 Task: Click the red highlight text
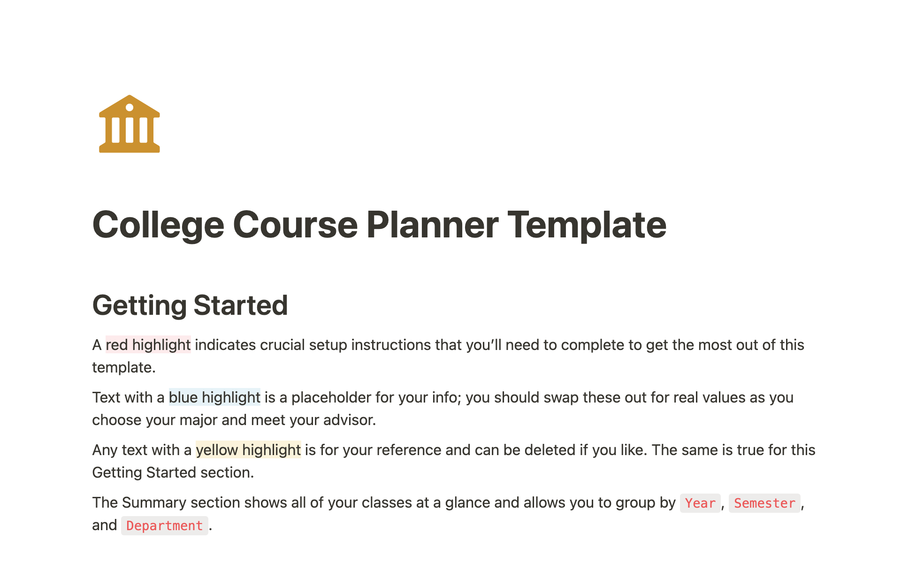pyautogui.click(x=148, y=345)
